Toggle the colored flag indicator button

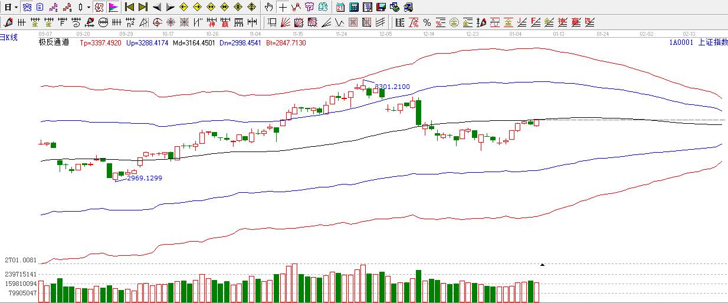(113, 7)
